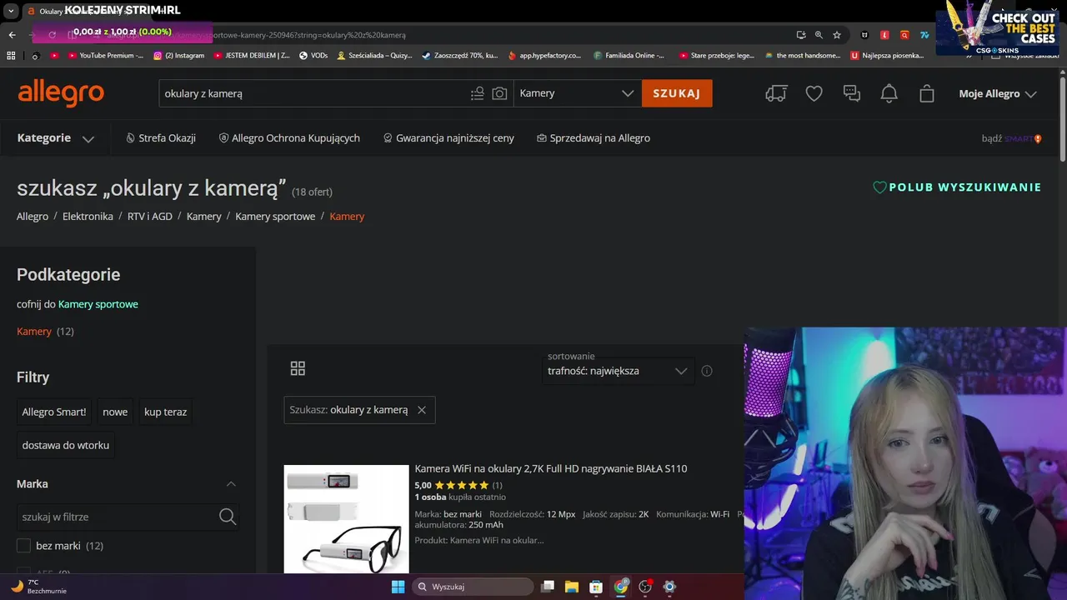Screen dimensions: 1067x600
Task: Open the delivery truck icon in header
Action: (776, 93)
